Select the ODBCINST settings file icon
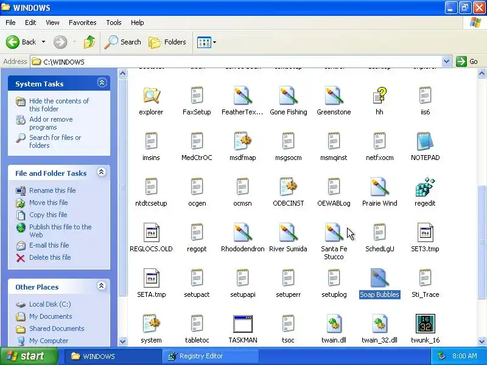This screenshot has height=365, width=487. 288,187
